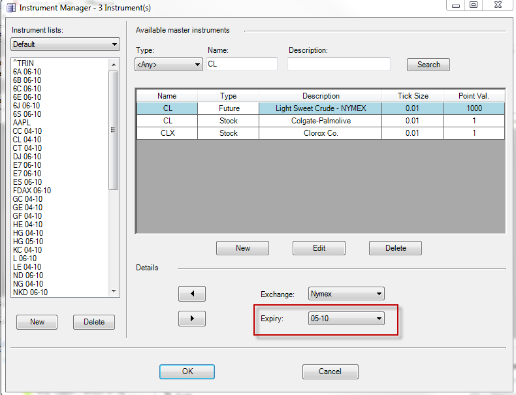Click Delete button under instrument list
This screenshot has width=516, height=395.
pos(94,322)
